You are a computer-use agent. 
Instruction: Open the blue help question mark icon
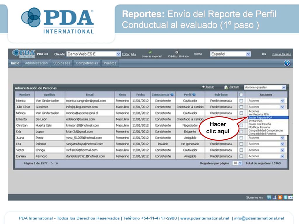pyautogui.click(x=287, y=63)
